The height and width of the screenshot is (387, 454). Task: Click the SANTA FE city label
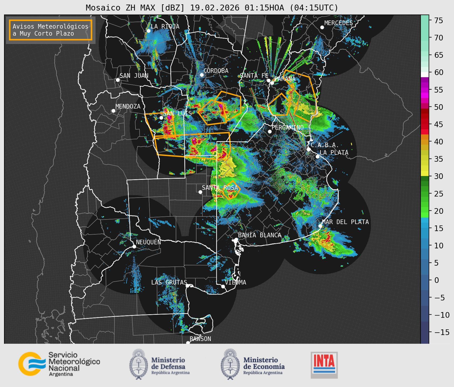(254, 76)
